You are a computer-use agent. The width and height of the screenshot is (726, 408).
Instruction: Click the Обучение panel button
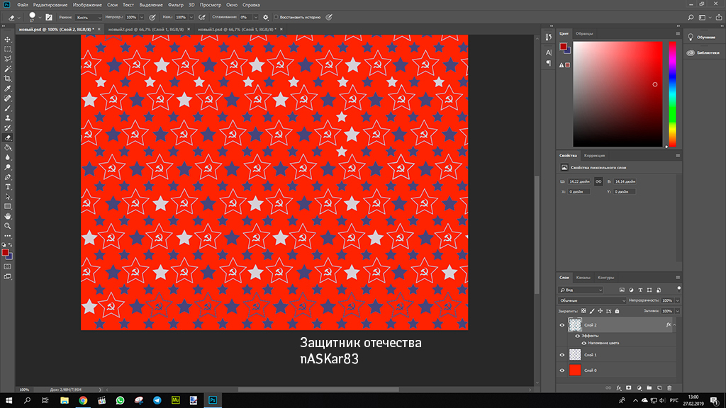pyautogui.click(x=700, y=37)
